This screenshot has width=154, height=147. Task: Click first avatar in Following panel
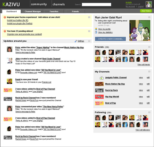[98, 118]
